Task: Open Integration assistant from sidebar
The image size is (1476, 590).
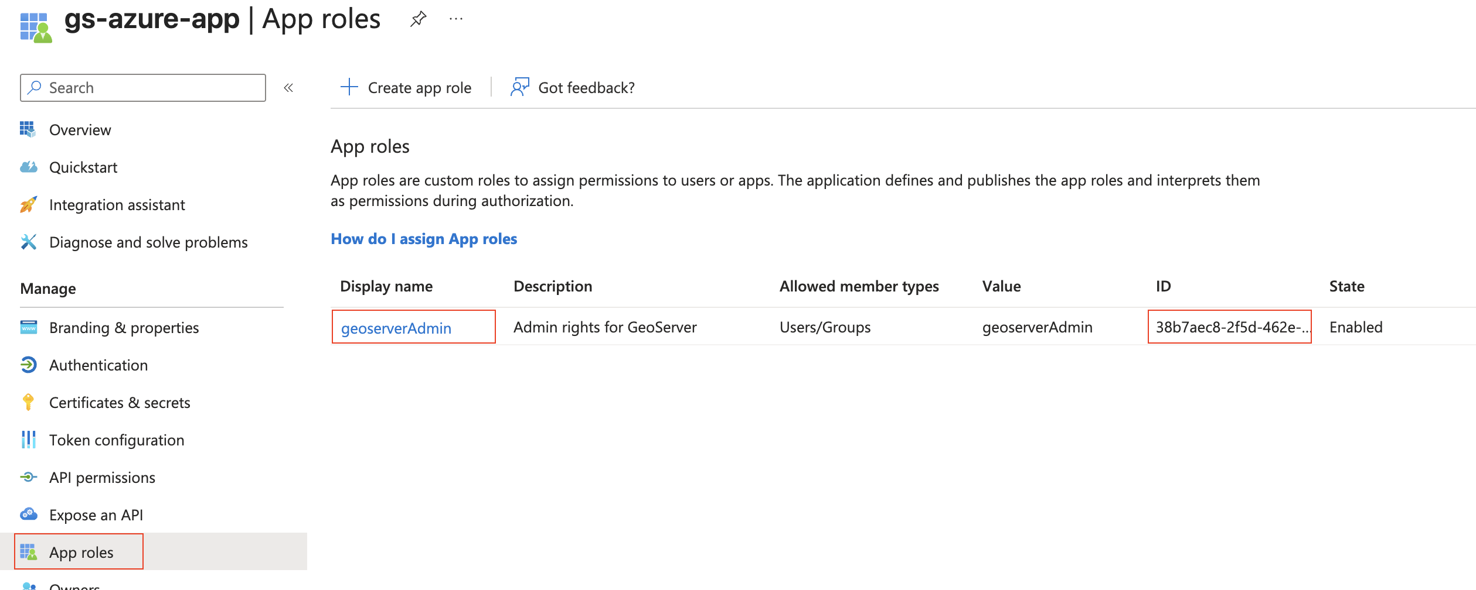Action: [28, 204]
